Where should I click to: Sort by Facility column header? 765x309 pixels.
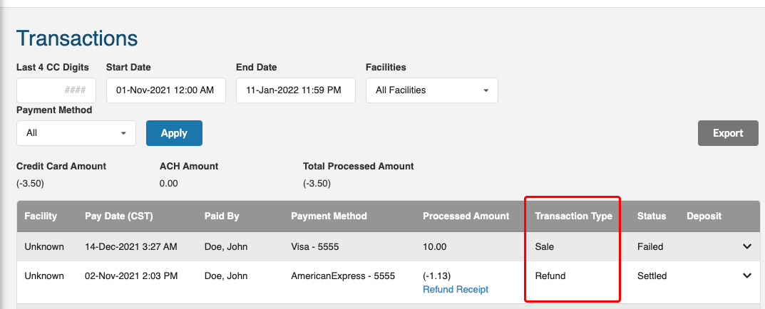[x=41, y=216]
